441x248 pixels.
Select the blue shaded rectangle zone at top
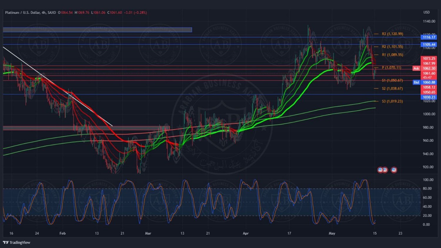point(97,30)
